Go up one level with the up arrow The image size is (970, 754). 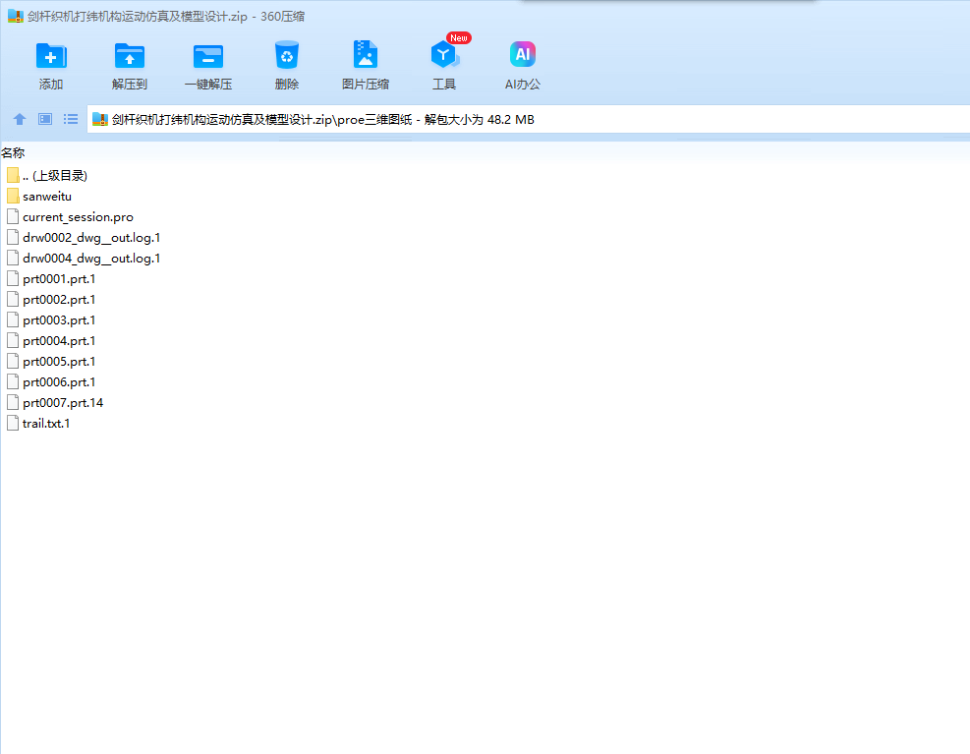(20, 119)
